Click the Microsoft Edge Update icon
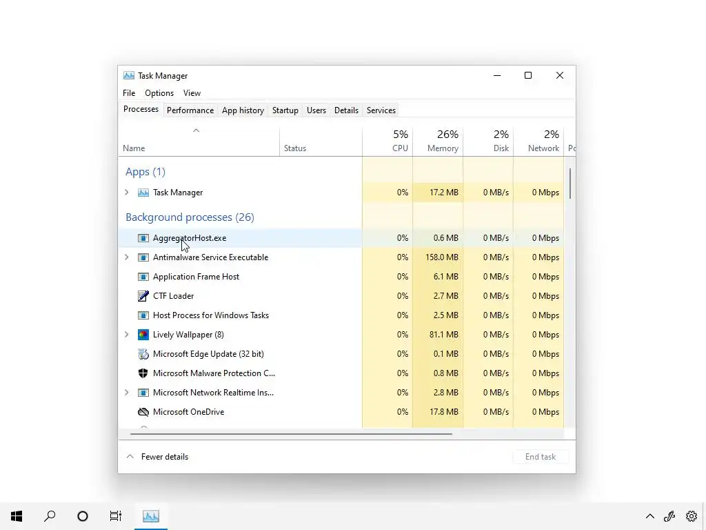Image resolution: width=706 pixels, height=530 pixels. (143, 354)
